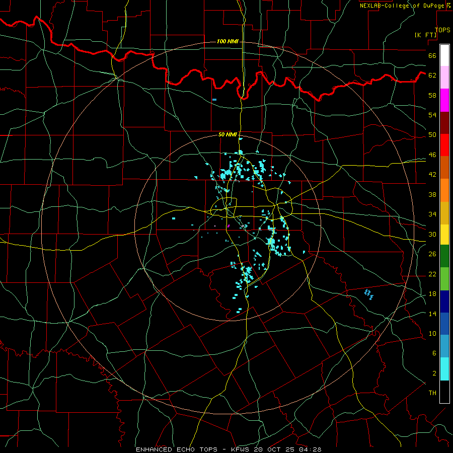Select the black TH threshold legend swatch

(444, 392)
